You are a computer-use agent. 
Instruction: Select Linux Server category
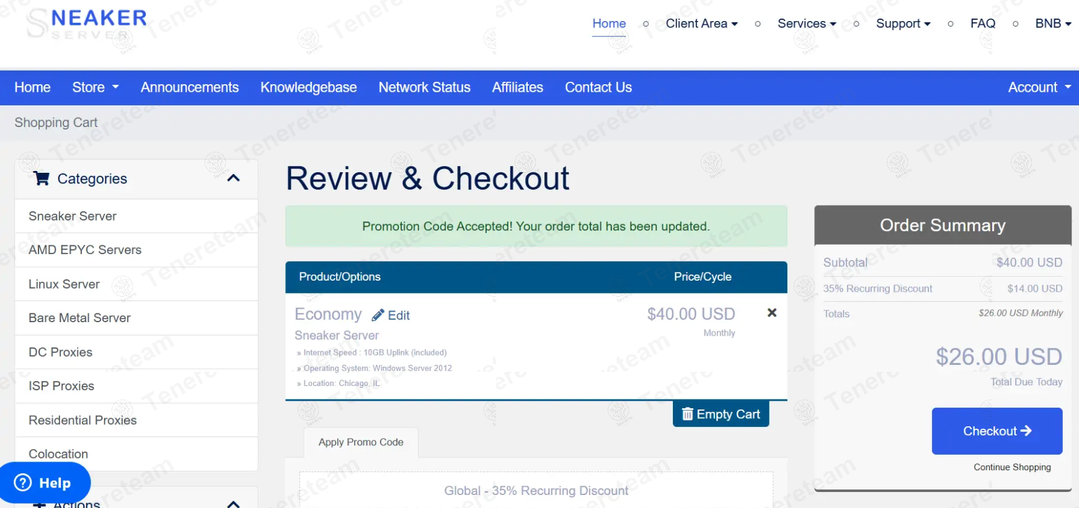(136, 284)
